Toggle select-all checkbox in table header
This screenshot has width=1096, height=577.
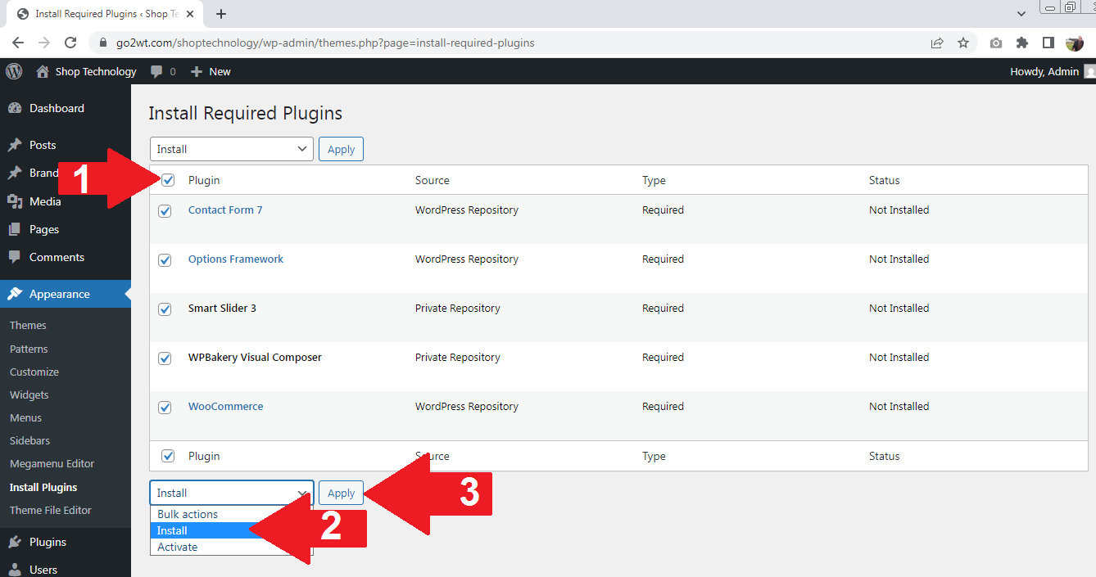[168, 180]
